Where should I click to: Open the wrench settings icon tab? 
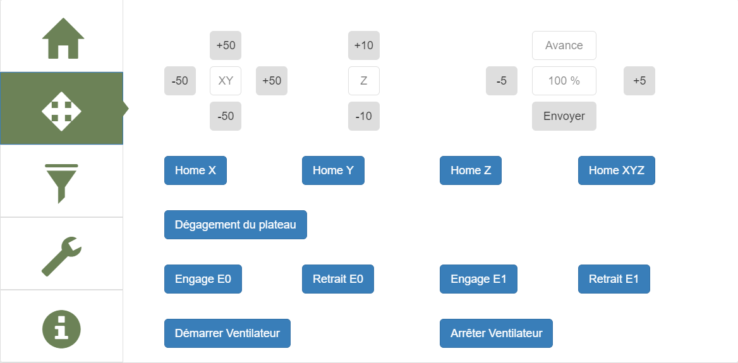(61, 255)
